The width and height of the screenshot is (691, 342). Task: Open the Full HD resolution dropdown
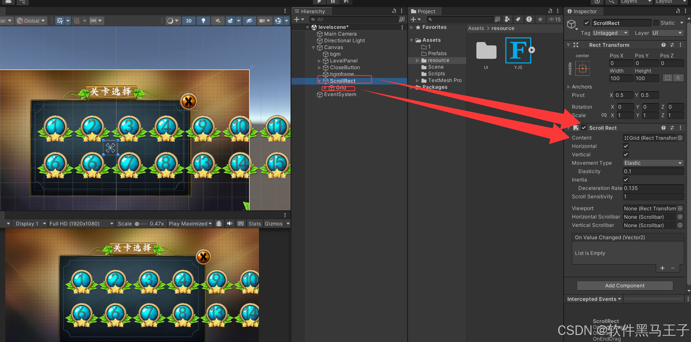point(81,224)
